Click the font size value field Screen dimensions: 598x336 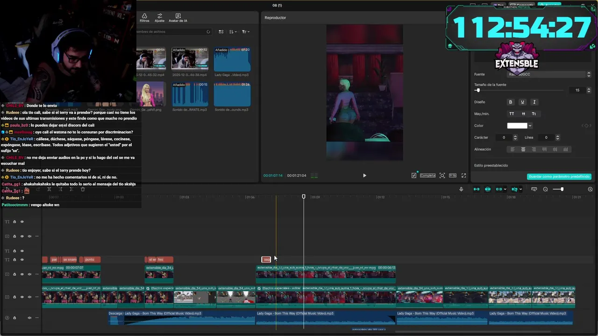pos(577,90)
